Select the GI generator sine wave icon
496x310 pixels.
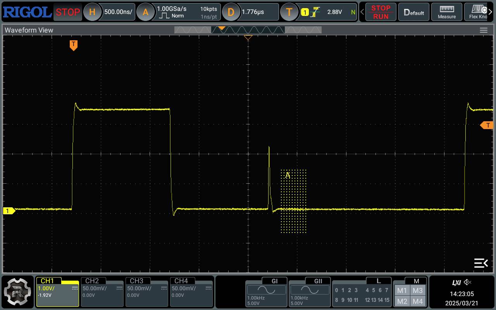(266, 289)
